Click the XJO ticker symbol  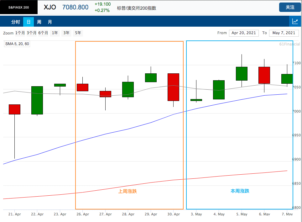(x=50, y=7)
